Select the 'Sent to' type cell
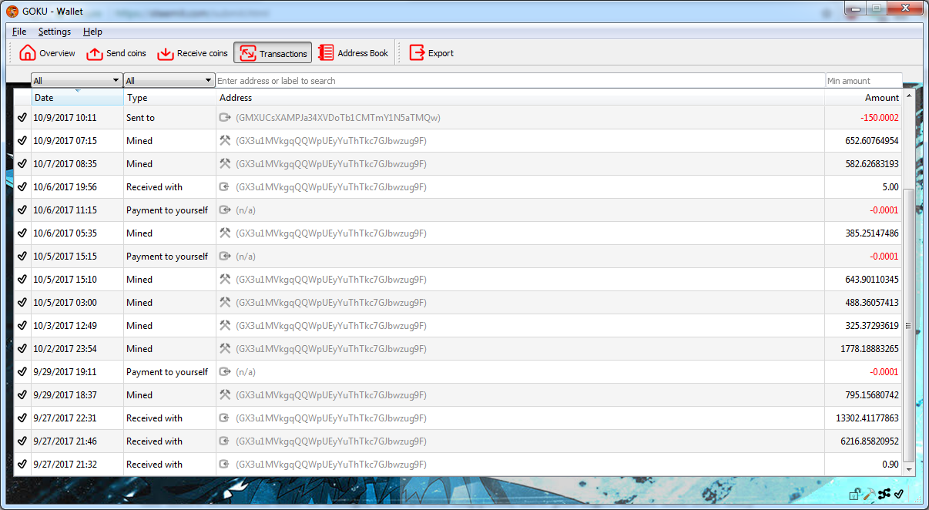Viewport: 929px width, 510px height. coord(169,118)
